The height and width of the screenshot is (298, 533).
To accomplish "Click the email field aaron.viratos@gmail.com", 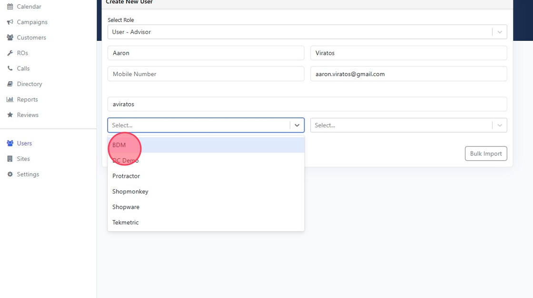I will click(x=409, y=74).
